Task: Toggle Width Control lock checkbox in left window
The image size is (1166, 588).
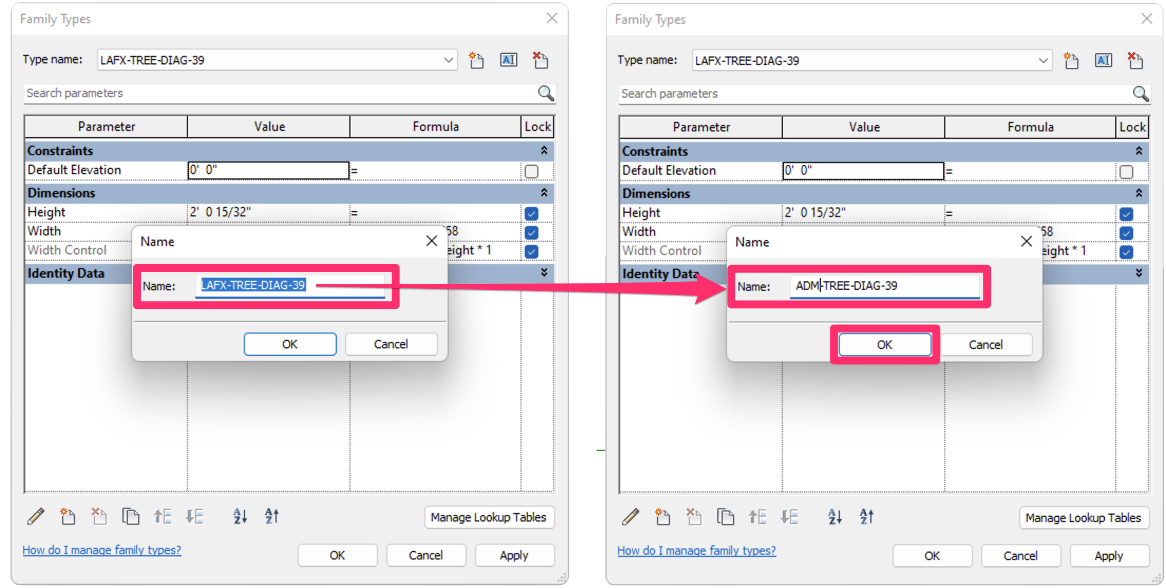Action: point(532,252)
